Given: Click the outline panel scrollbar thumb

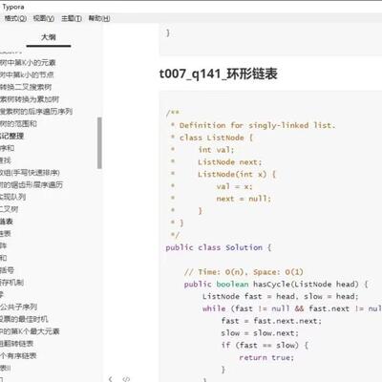Looking at the screenshot, I should 99,143.
